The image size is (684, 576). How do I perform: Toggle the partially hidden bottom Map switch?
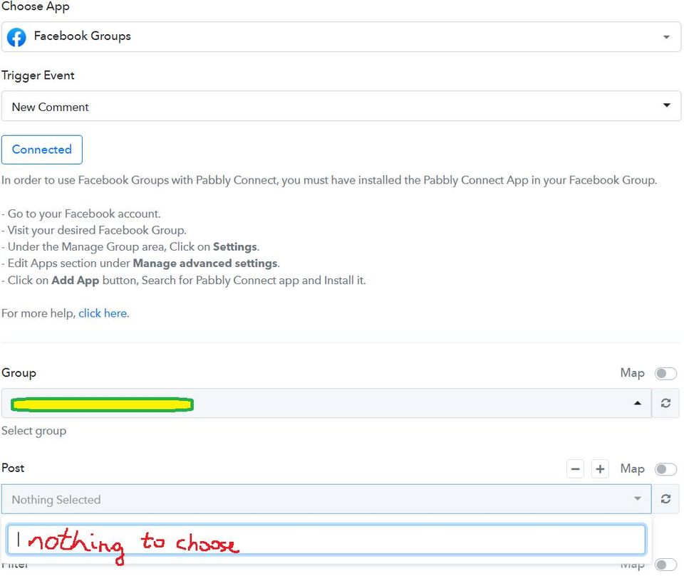coord(665,565)
